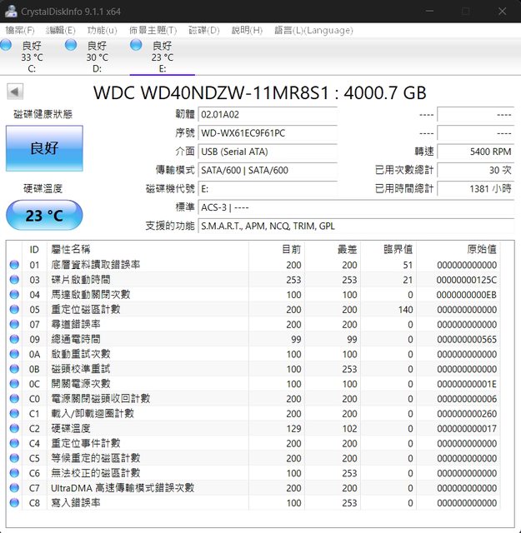Select drive C: health status icon
The height and width of the screenshot is (533, 521).
tap(6, 45)
